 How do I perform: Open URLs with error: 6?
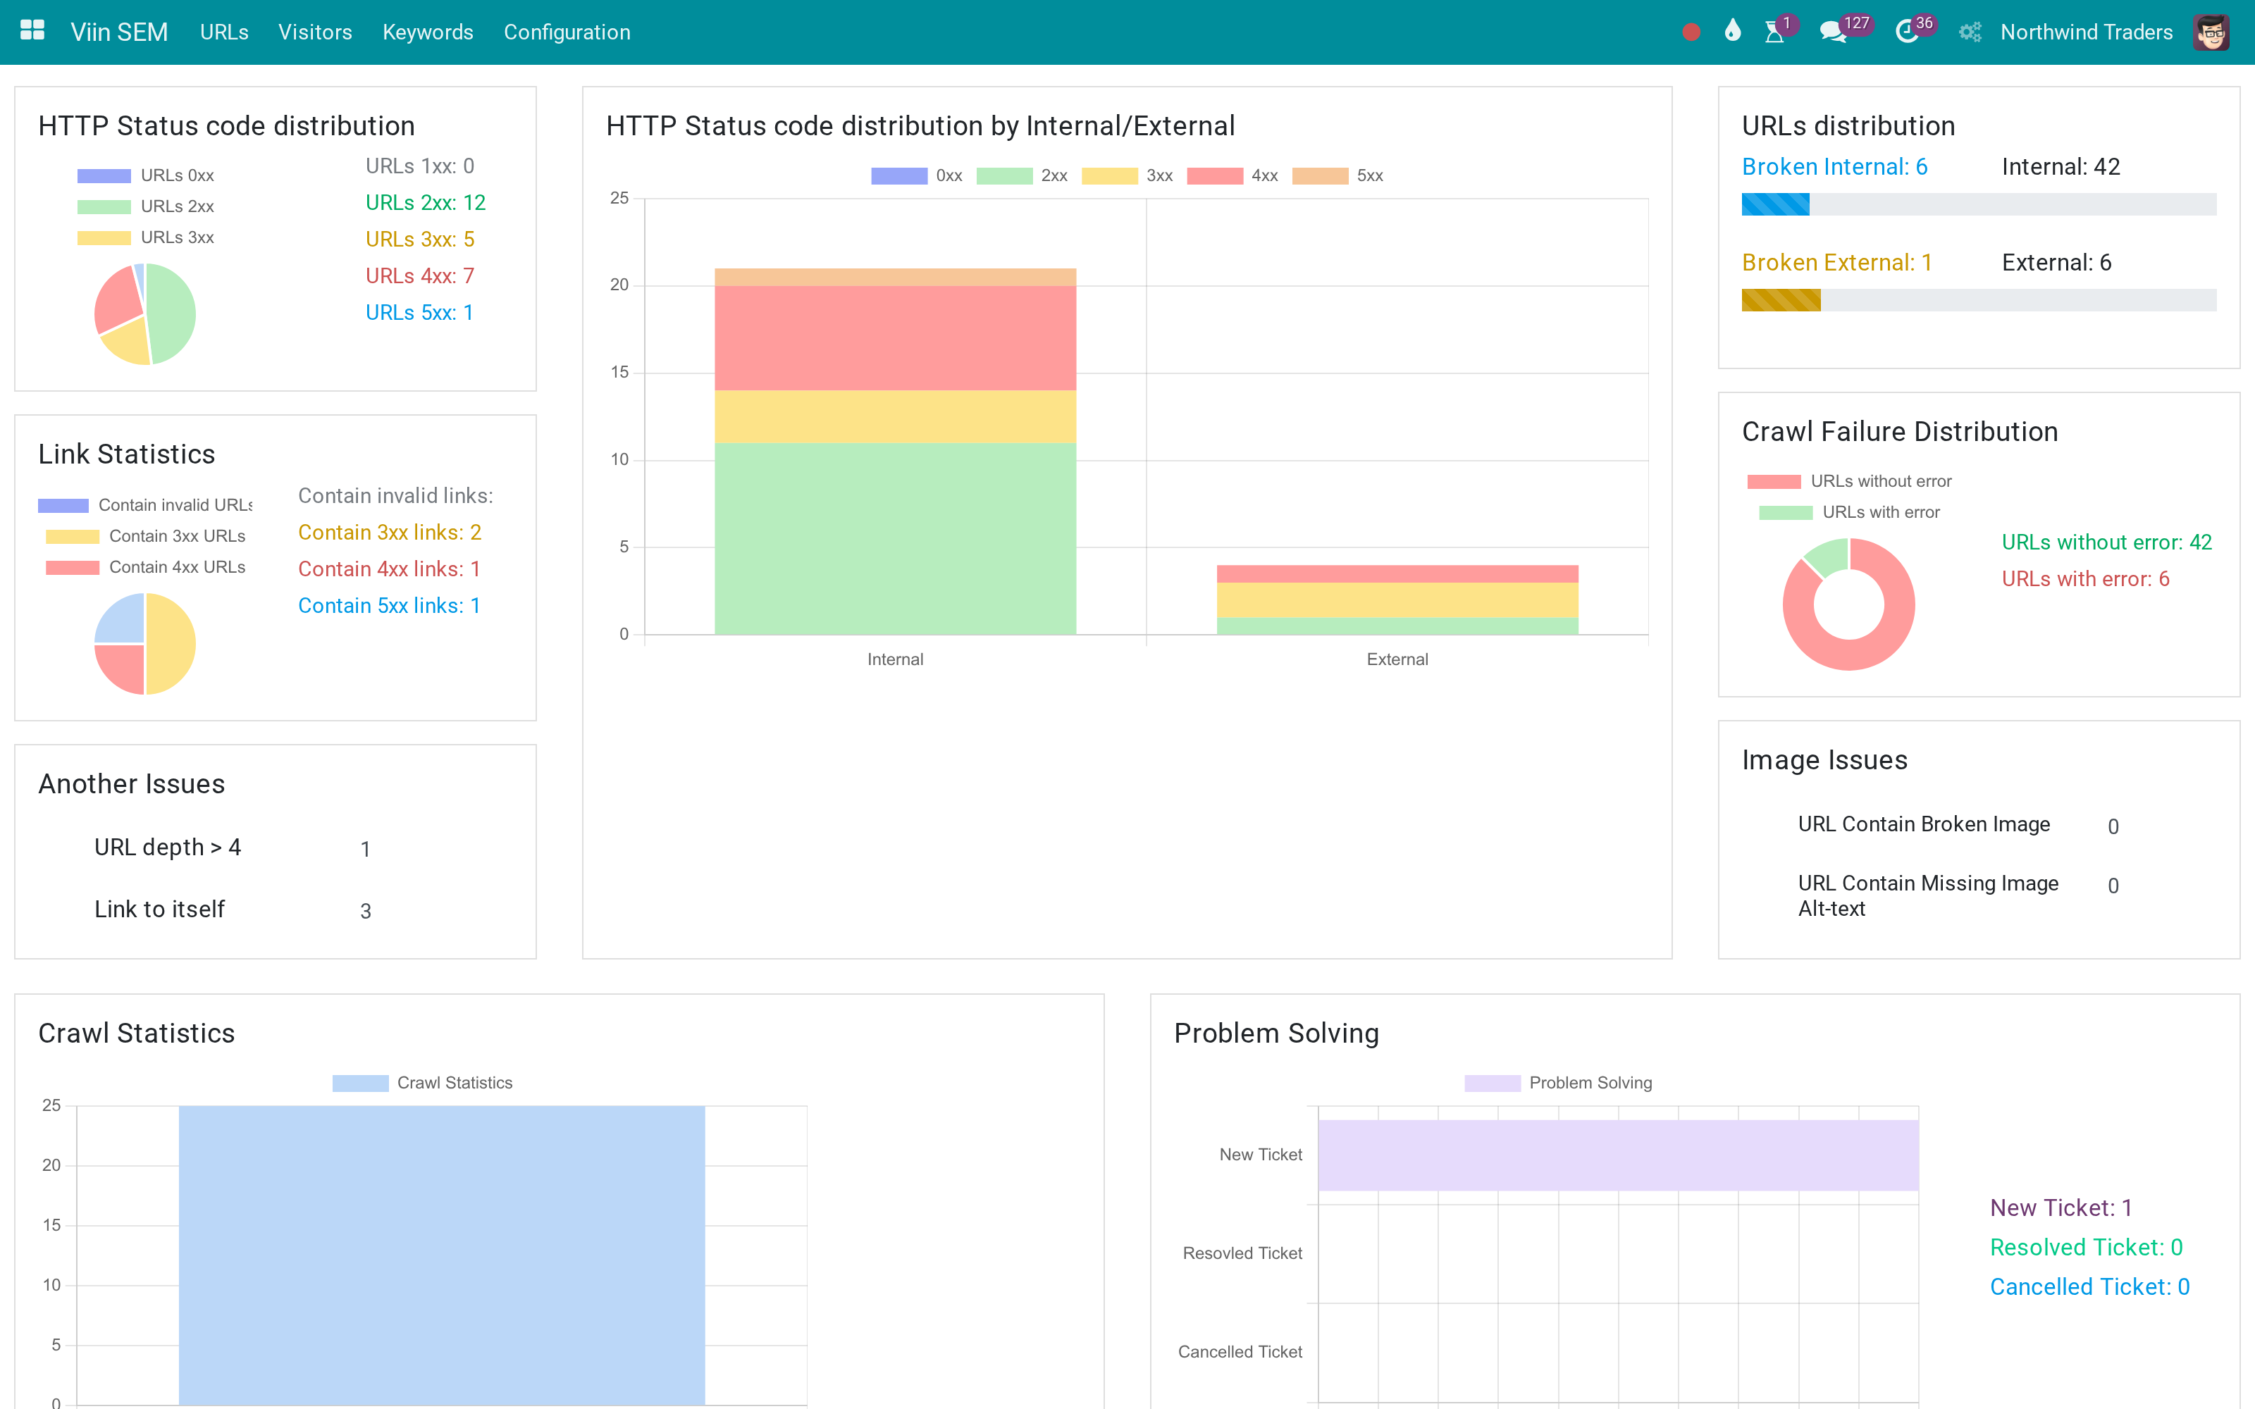click(2085, 578)
